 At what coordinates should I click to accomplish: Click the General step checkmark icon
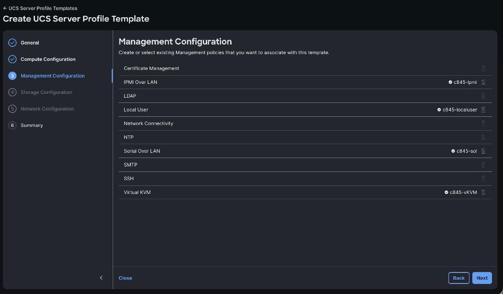click(x=12, y=43)
